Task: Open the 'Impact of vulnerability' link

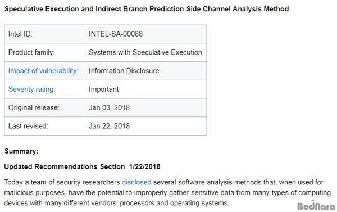Action: click(x=43, y=71)
